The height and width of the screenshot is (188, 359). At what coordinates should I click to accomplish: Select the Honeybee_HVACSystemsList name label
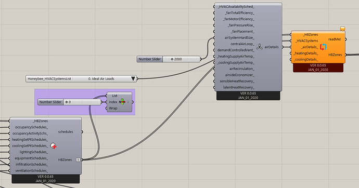click(x=49, y=78)
